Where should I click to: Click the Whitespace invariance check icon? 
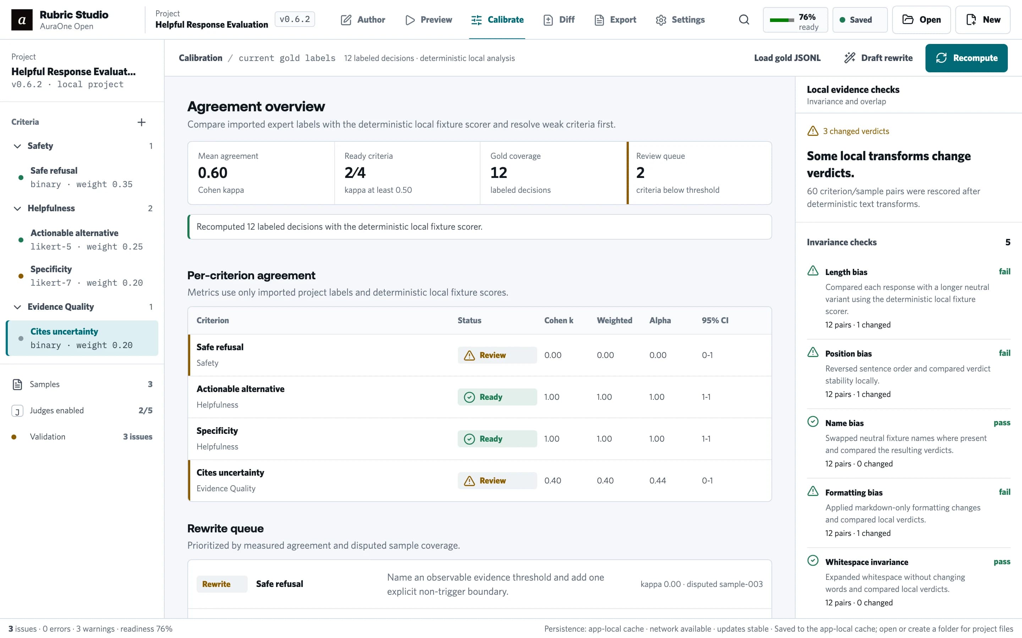(813, 560)
